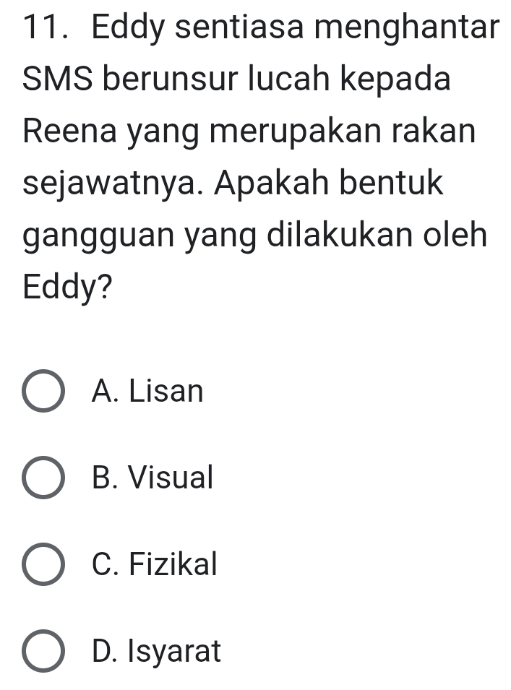Click the line "Reena yang merupakan rakan"

(x=249, y=133)
